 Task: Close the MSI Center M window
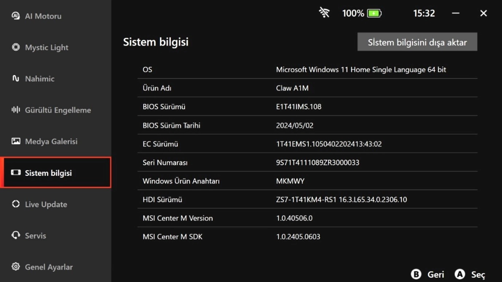point(483,13)
